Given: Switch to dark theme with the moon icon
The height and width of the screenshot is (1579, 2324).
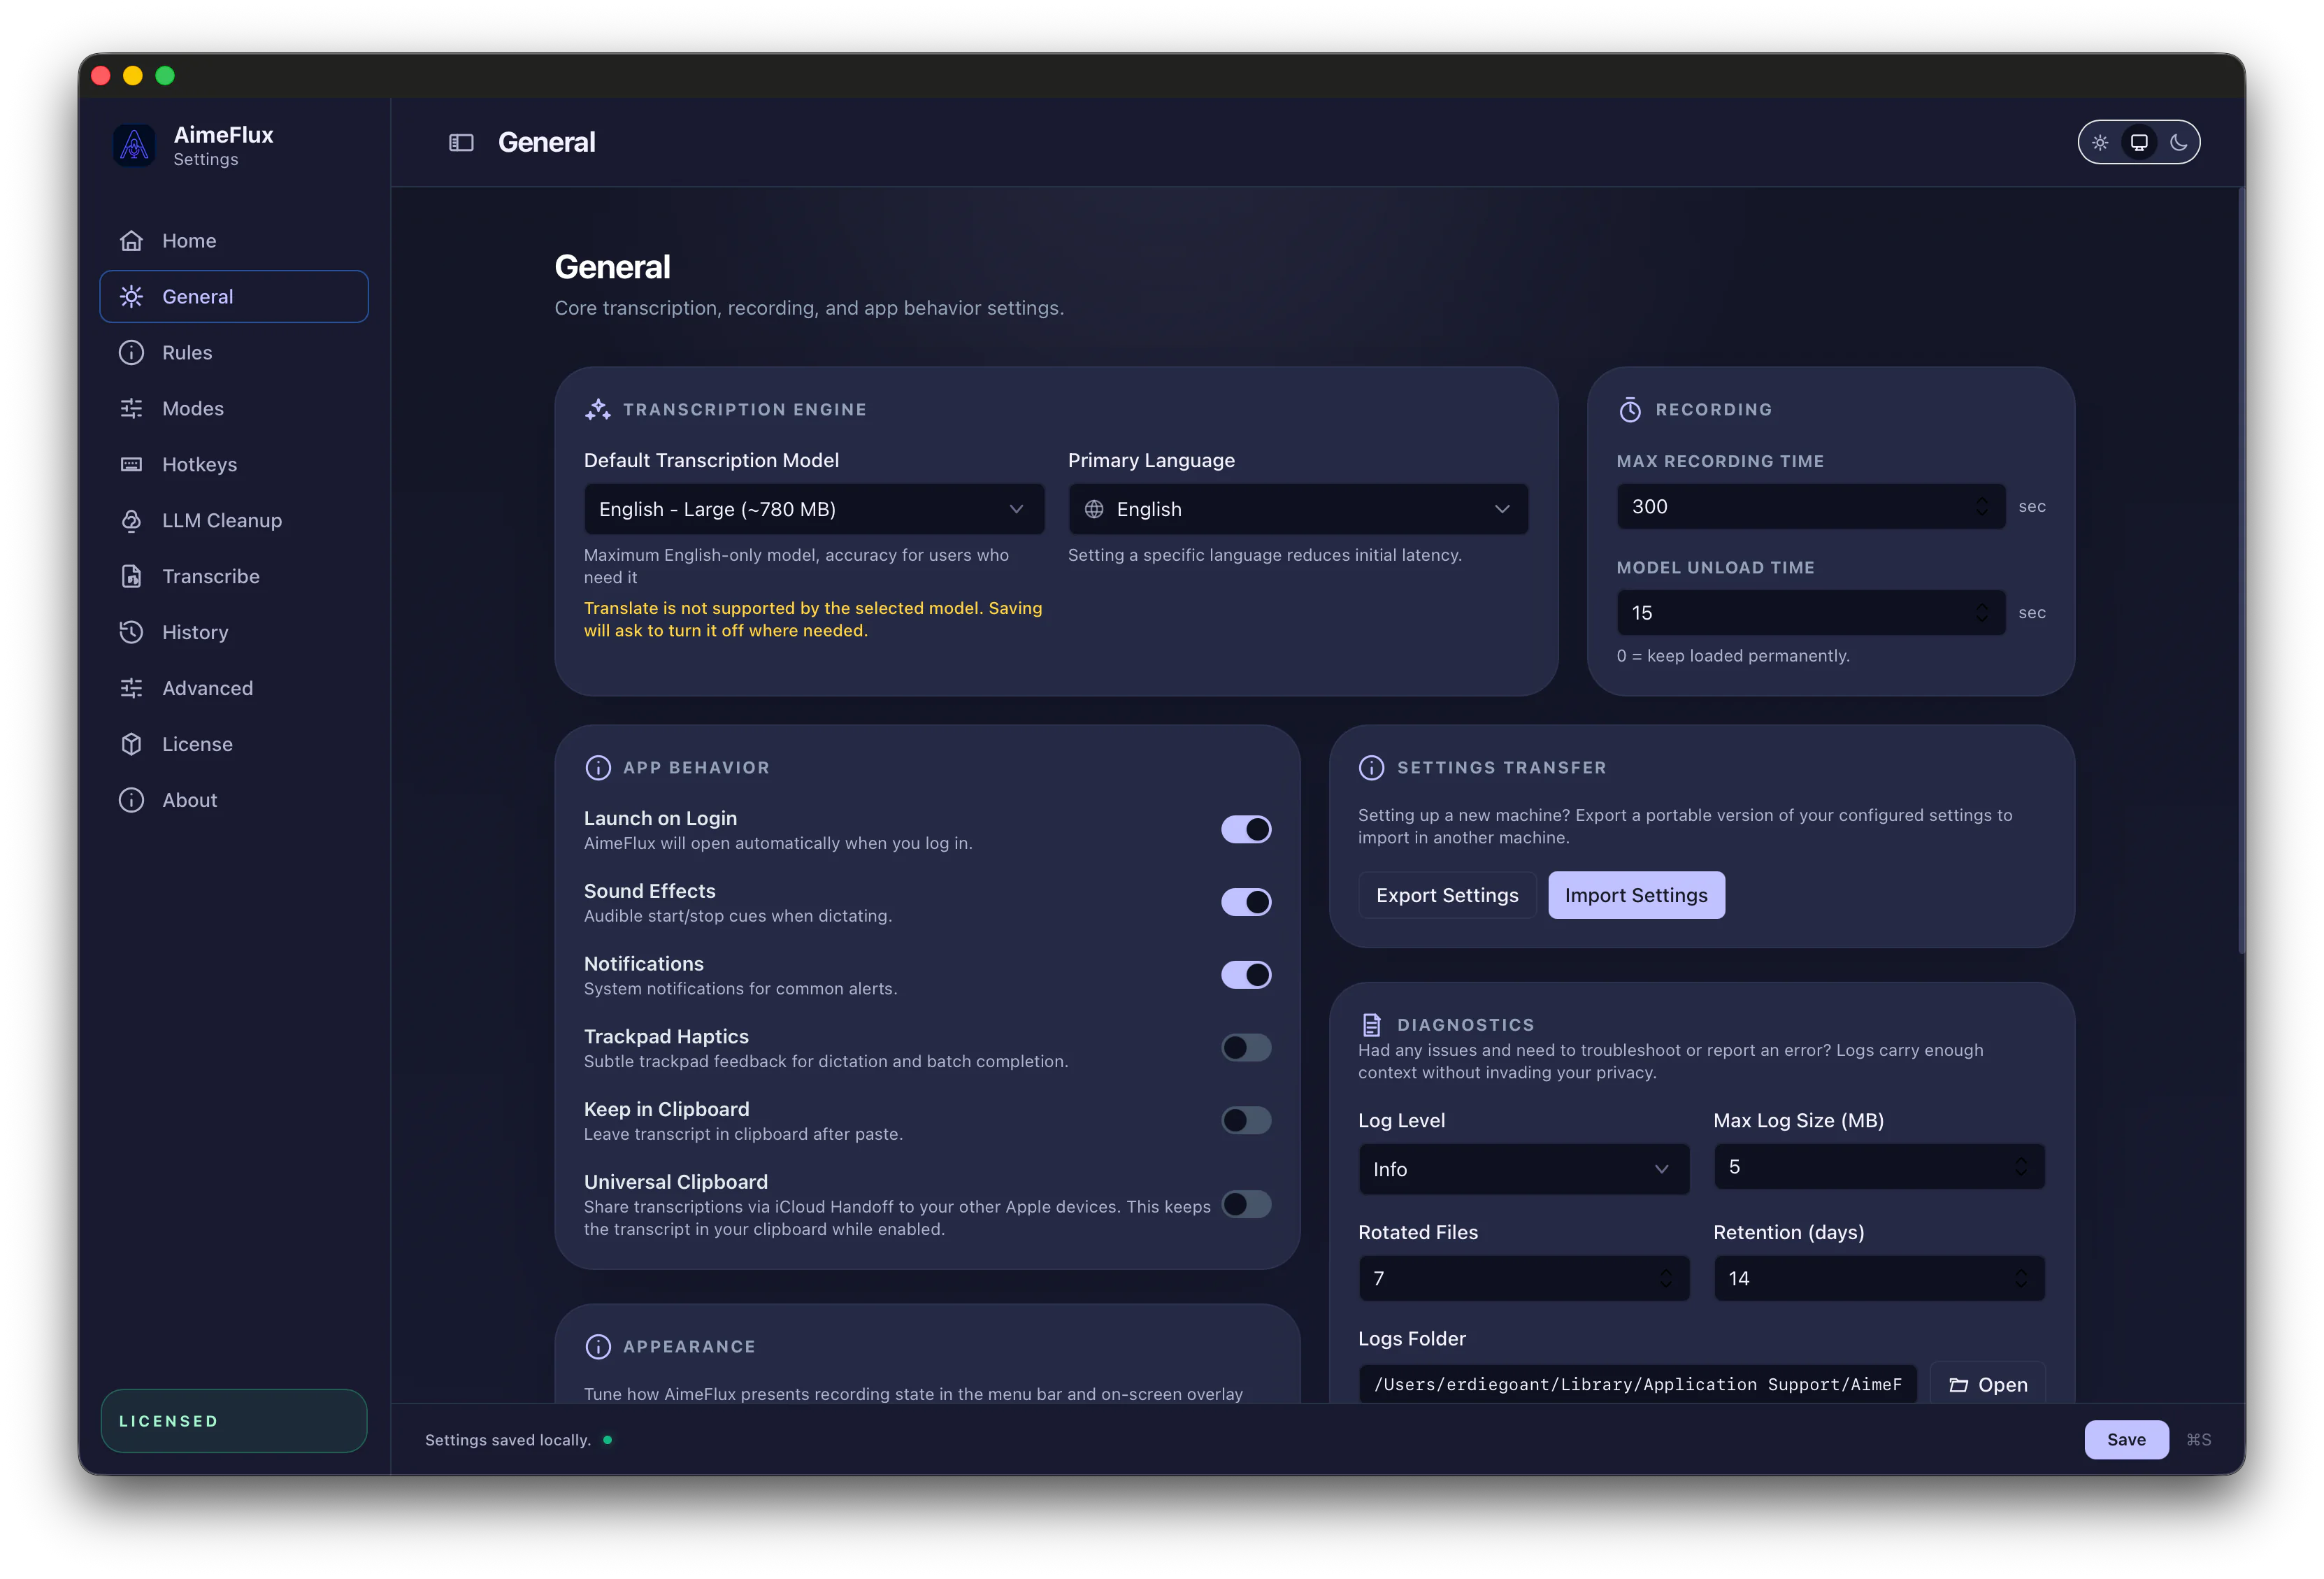Looking at the screenshot, I should (2178, 143).
